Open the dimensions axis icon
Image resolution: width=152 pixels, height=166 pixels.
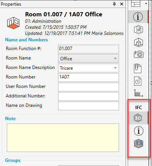138,93
